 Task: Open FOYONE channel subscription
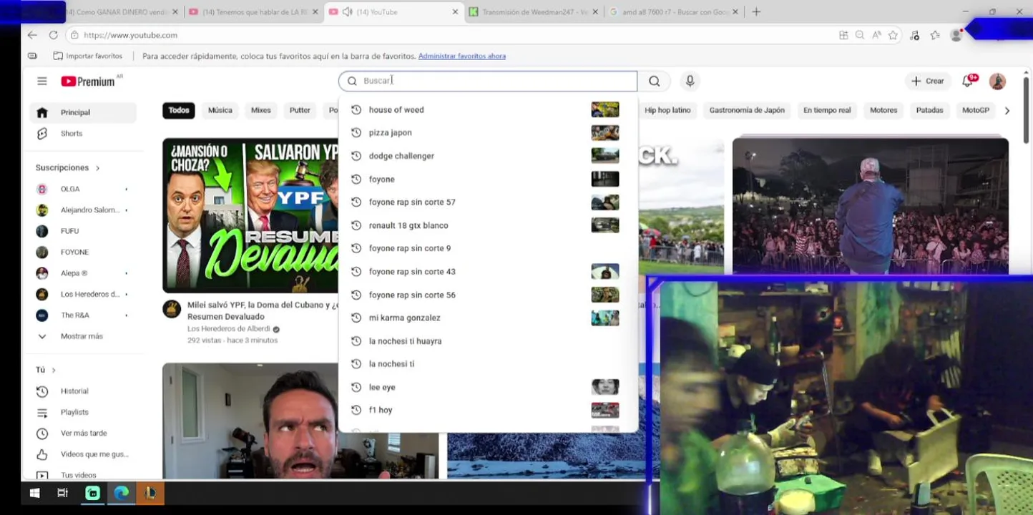tap(83, 252)
